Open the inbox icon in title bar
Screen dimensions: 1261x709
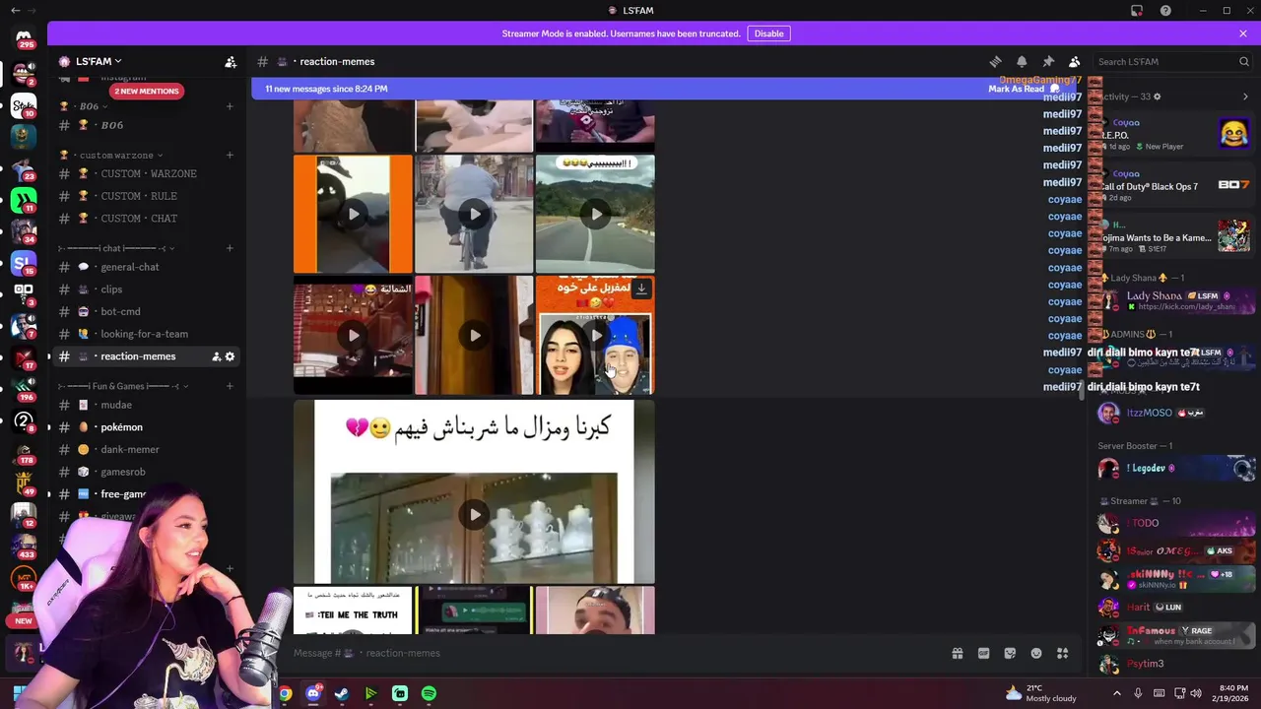point(1137,11)
